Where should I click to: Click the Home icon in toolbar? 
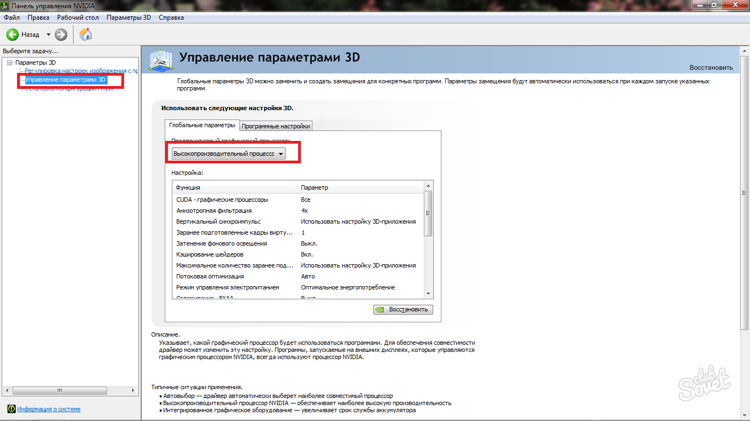(86, 35)
